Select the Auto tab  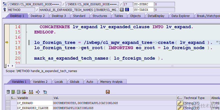point(90,82)
